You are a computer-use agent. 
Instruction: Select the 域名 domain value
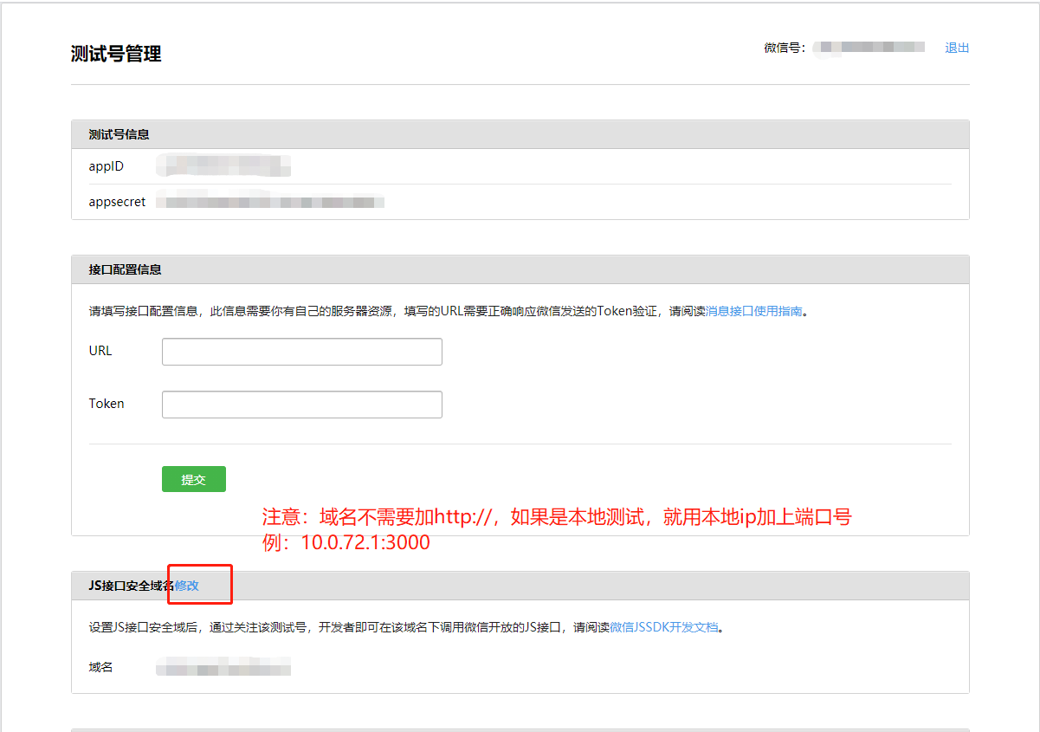[223, 667]
